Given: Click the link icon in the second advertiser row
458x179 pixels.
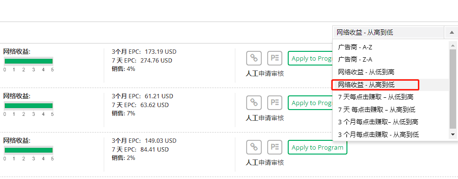Looking at the screenshot, I should coord(254,103).
